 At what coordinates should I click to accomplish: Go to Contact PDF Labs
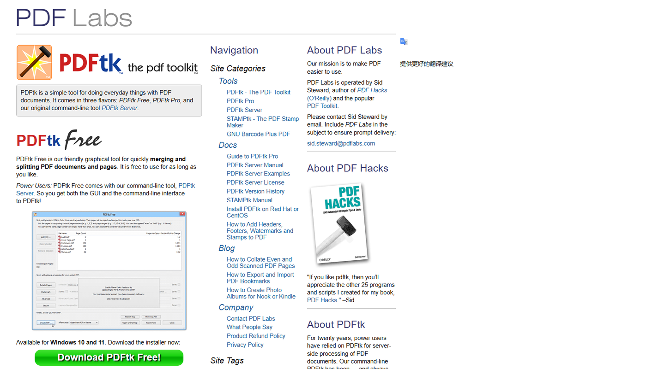click(x=251, y=318)
